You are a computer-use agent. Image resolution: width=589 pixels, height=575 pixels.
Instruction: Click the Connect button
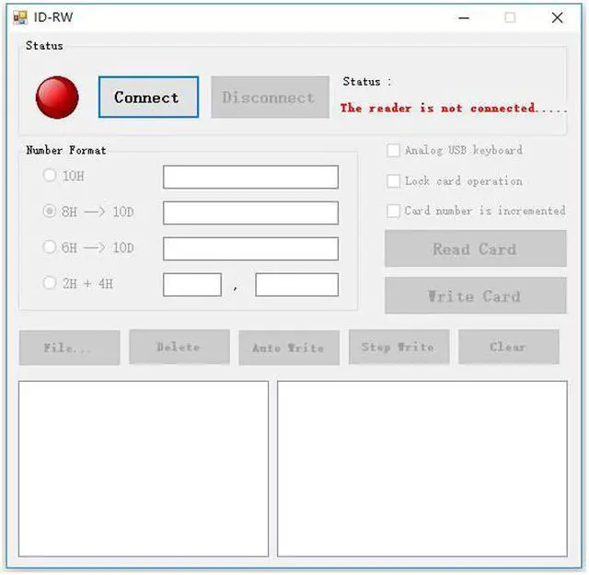tap(148, 98)
